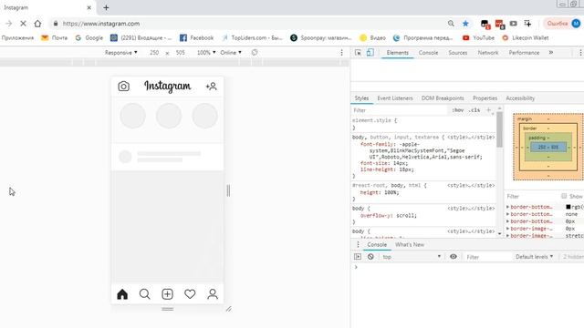Click the viewport height field 505

(181, 53)
